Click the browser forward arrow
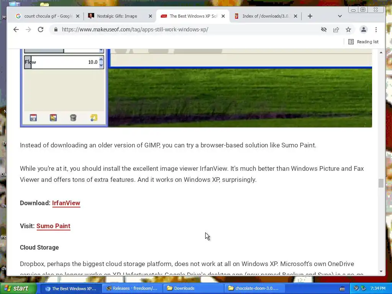Screen dimensions: 392x294 pyautogui.click(x=28, y=29)
